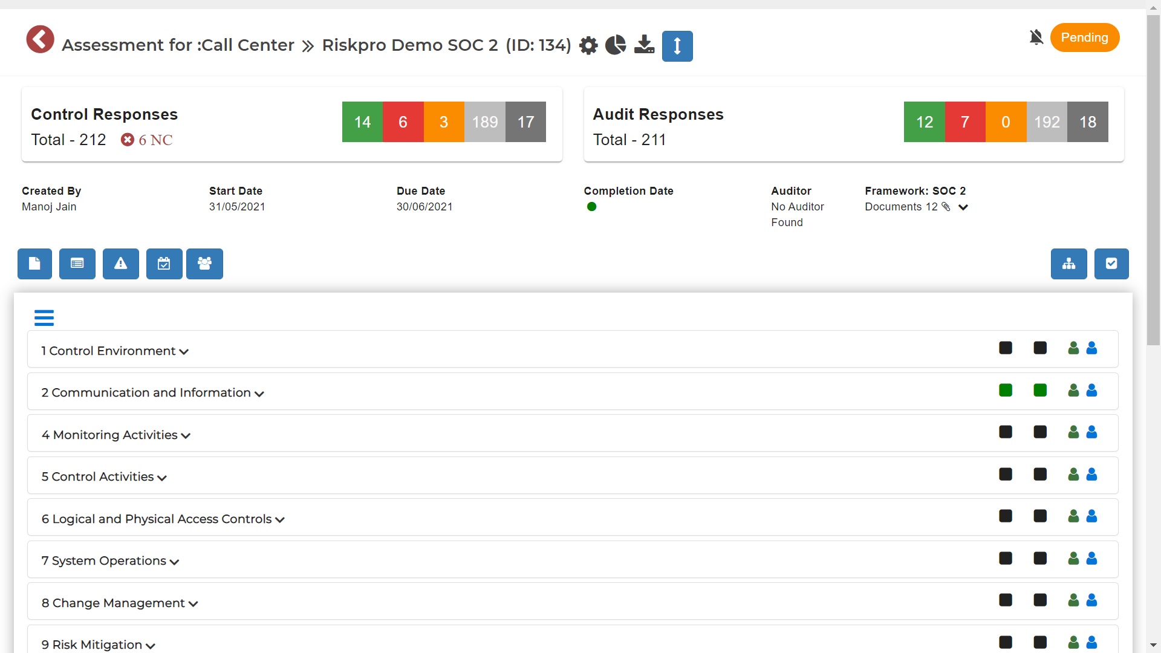Click green user icon in Control Environment row
1161x653 pixels.
pyautogui.click(x=1073, y=348)
